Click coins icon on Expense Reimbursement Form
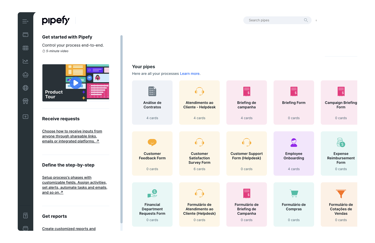This screenshot has width=375, height=243. coord(341,142)
